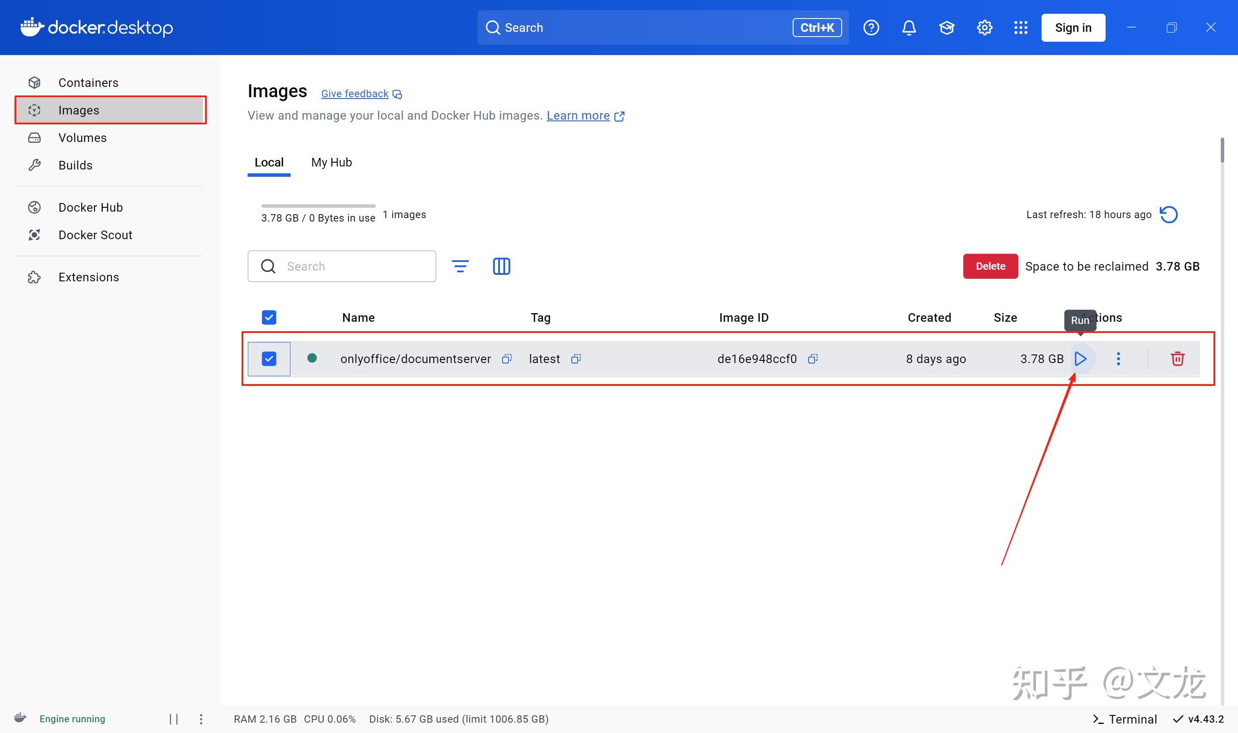Sort by the Created column header
The image size is (1238, 733).
point(929,317)
